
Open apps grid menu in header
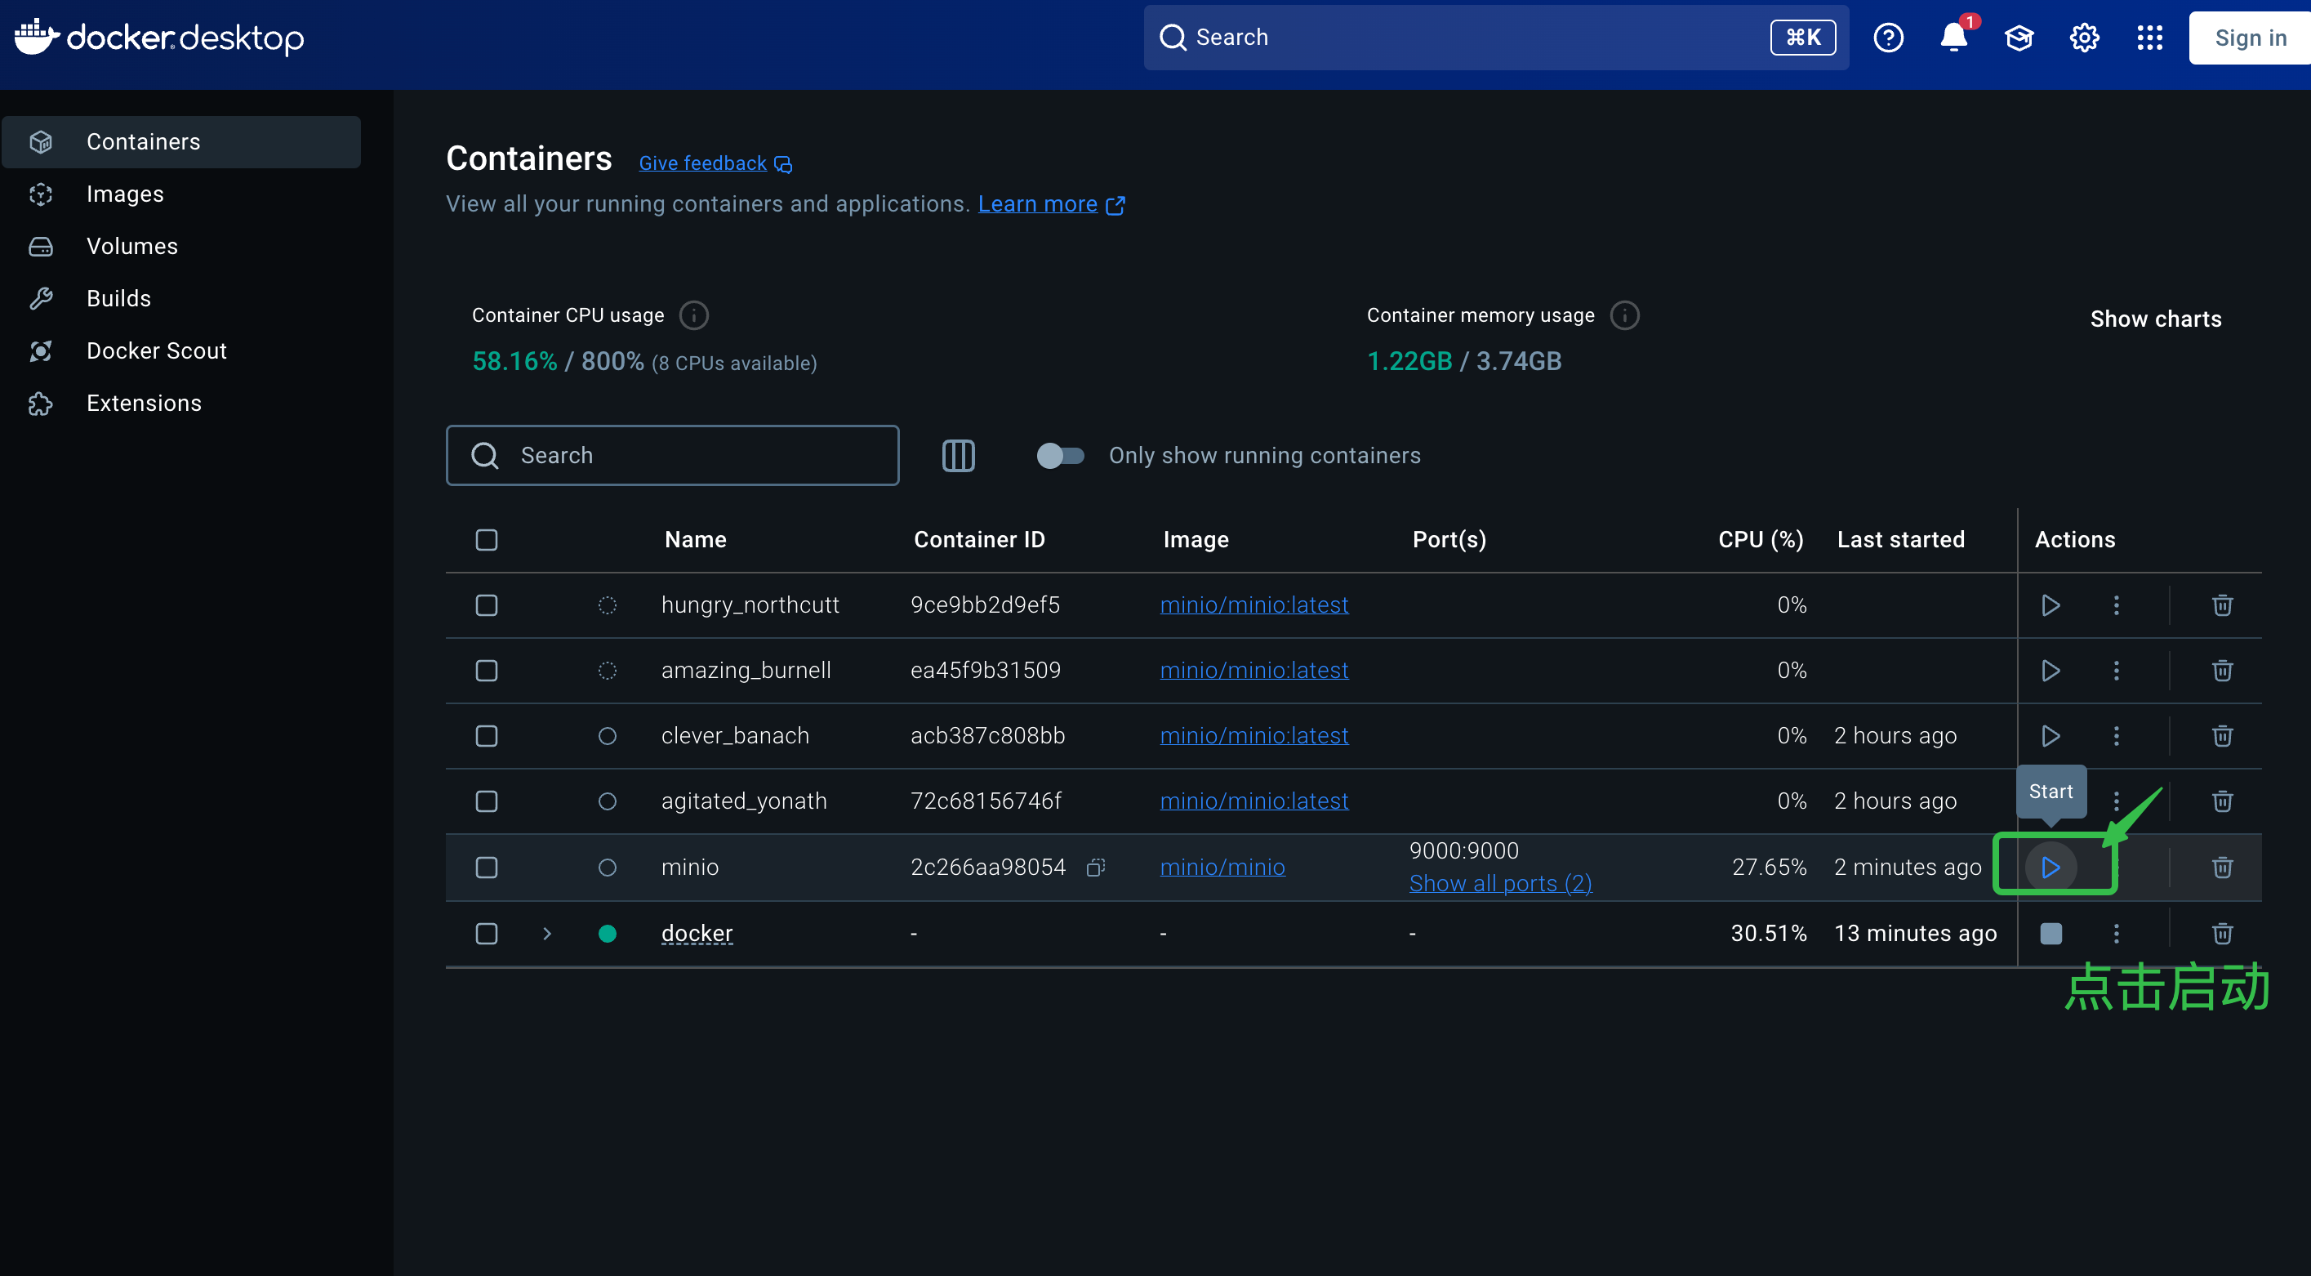click(2148, 38)
